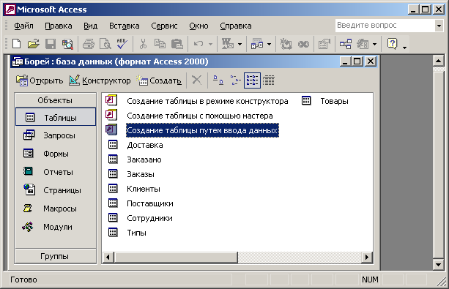Click horizontal scrollbar thumb in table list
449x289 pixels.
point(176,257)
